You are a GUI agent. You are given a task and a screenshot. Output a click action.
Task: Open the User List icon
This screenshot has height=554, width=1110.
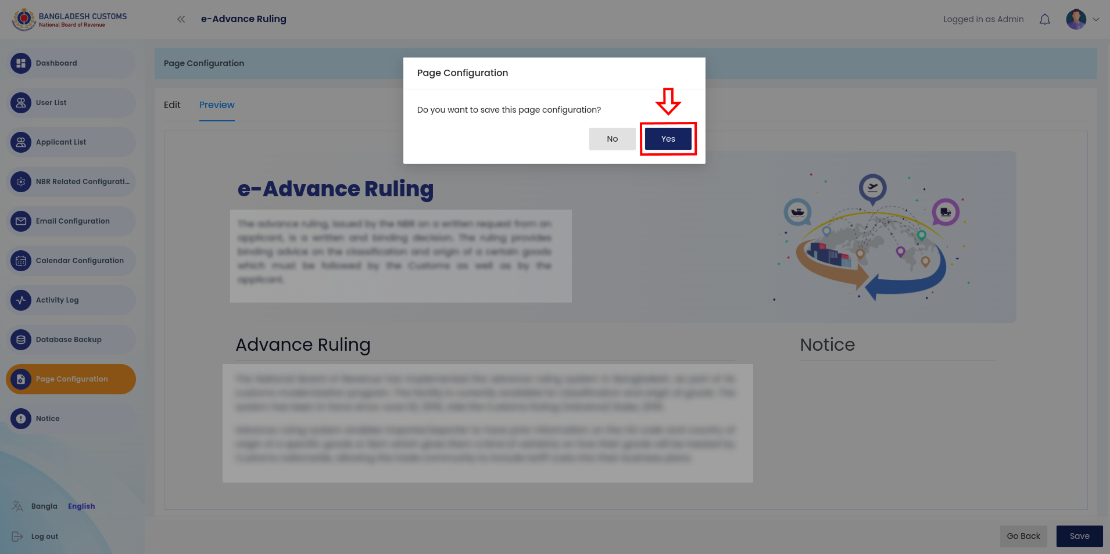pos(21,103)
